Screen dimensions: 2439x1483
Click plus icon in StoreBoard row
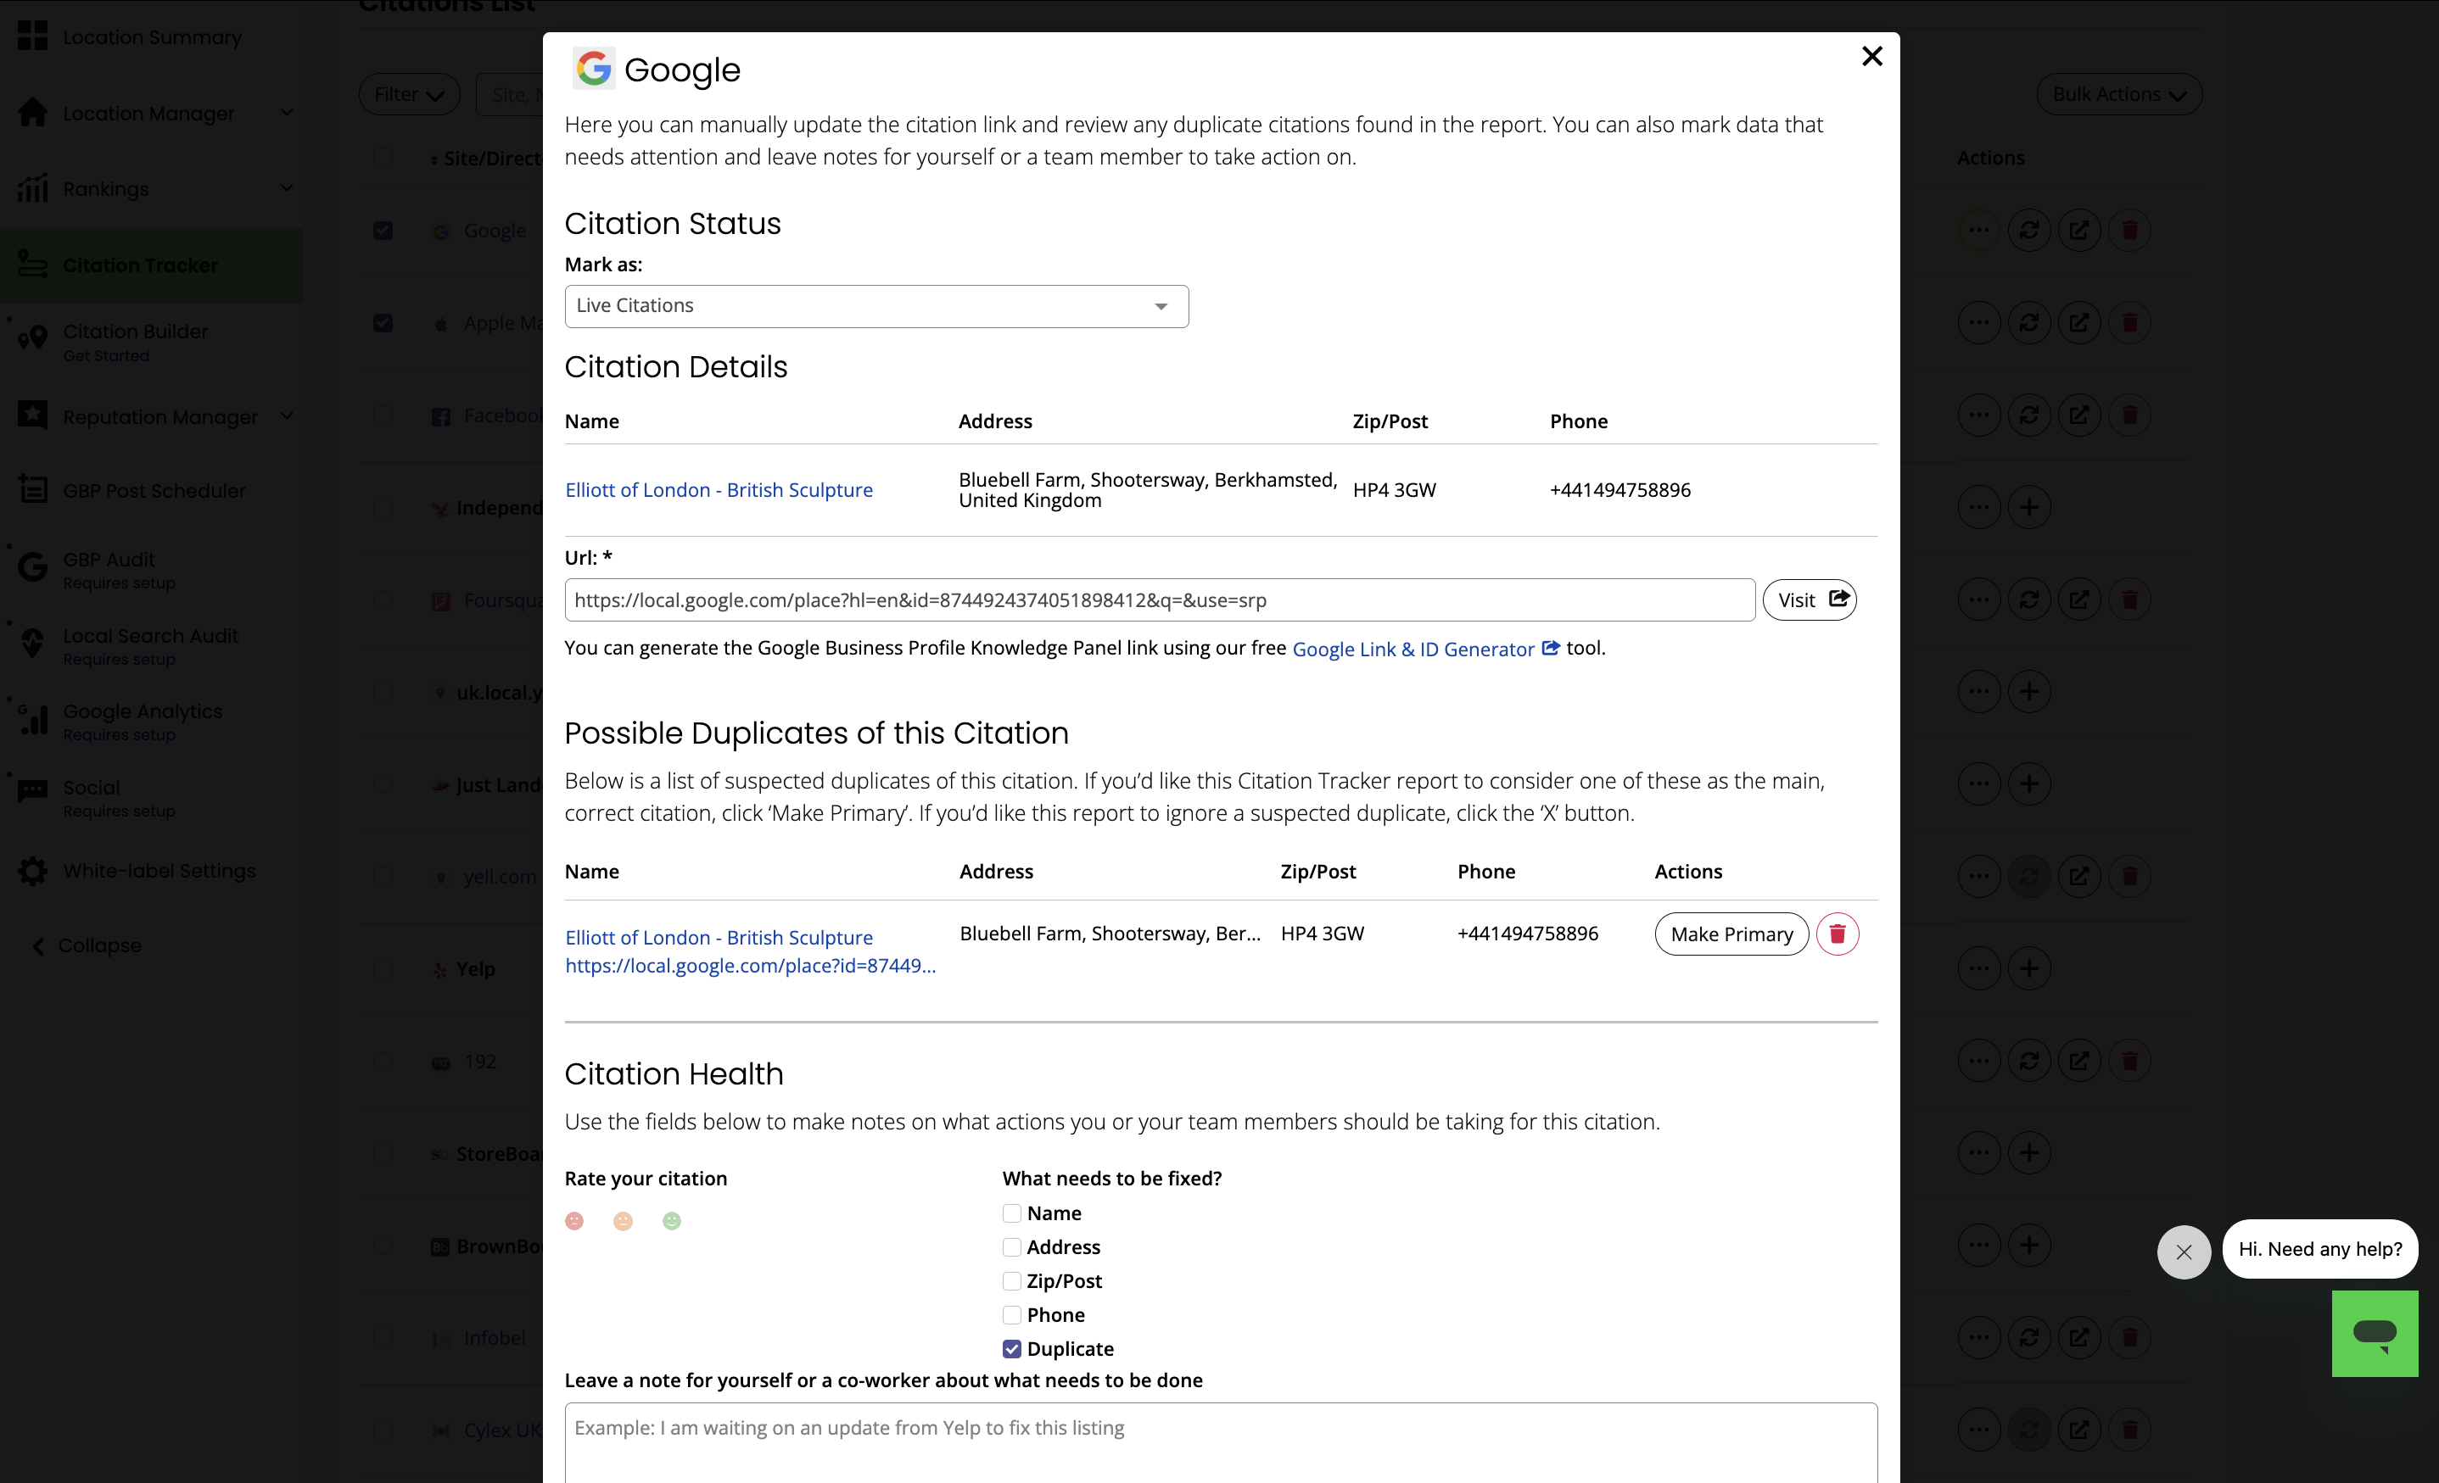(x=2029, y=1152)
